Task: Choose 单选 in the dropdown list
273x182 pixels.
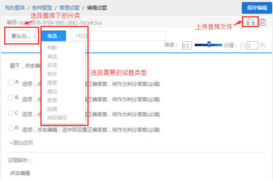Action: tap(52, 56)
